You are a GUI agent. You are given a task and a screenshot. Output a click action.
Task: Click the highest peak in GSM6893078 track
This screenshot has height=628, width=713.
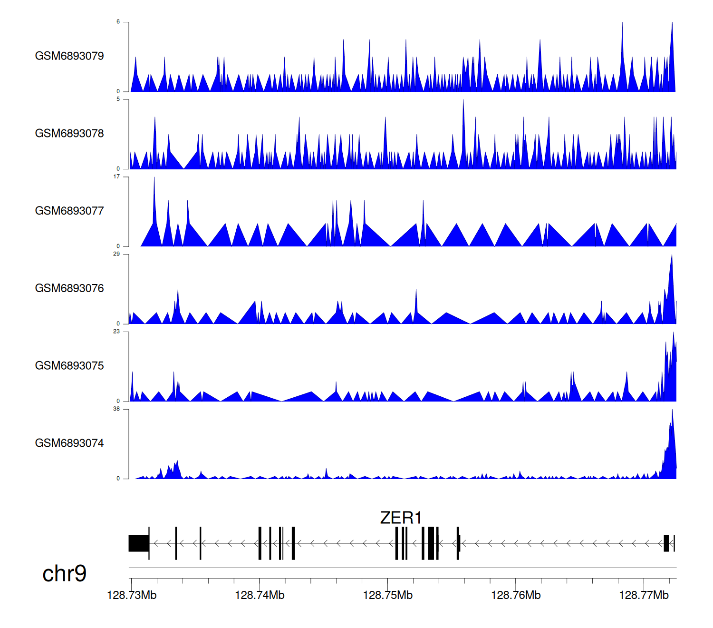(463, 101)
